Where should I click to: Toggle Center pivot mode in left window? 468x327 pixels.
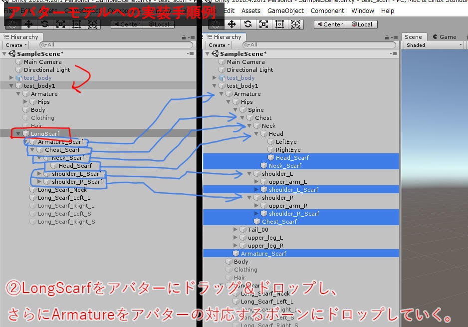click(127, 24)
